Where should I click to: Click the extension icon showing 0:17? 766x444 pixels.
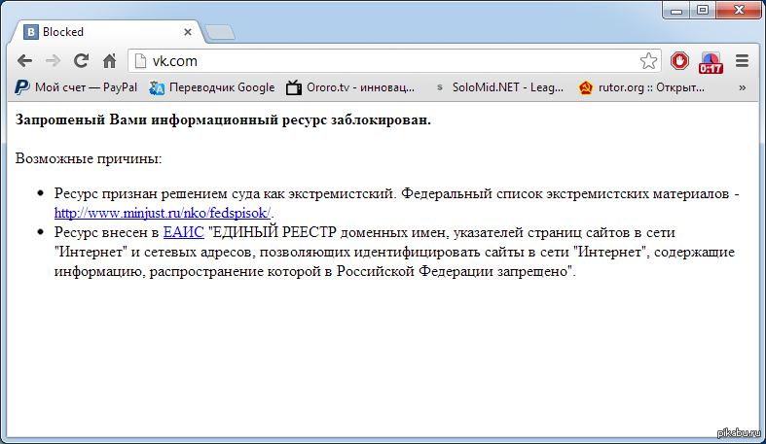pyautogui.click(x=711, y=63)
